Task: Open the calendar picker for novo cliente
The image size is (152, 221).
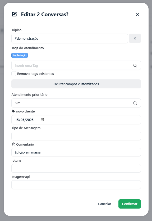Action: [x=42, y=120]
